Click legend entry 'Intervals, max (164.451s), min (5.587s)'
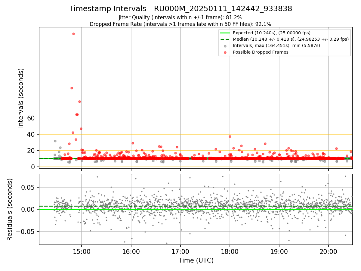This screenshot has height=271, width=361. 276,45
